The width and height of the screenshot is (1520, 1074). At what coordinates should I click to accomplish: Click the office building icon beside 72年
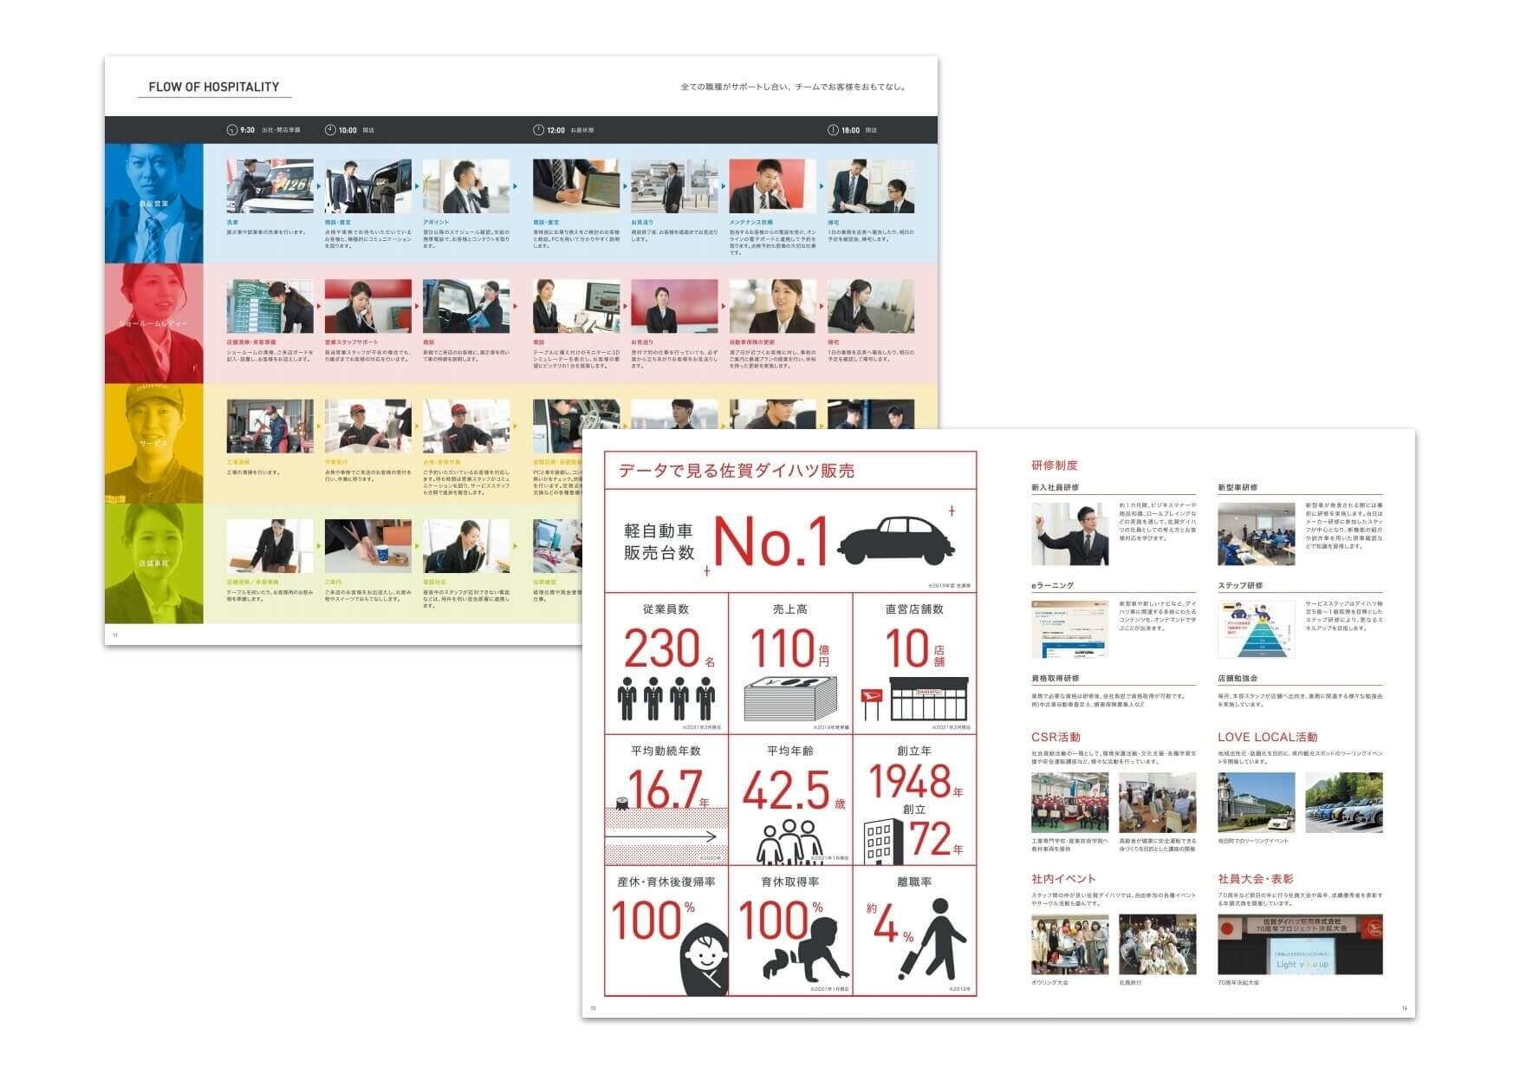coord(882,842)
